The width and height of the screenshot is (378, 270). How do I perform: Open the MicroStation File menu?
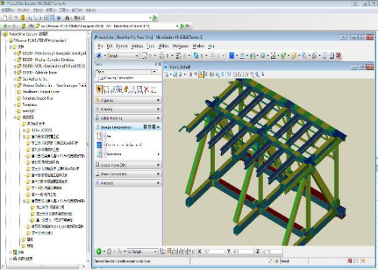[100, 46]
